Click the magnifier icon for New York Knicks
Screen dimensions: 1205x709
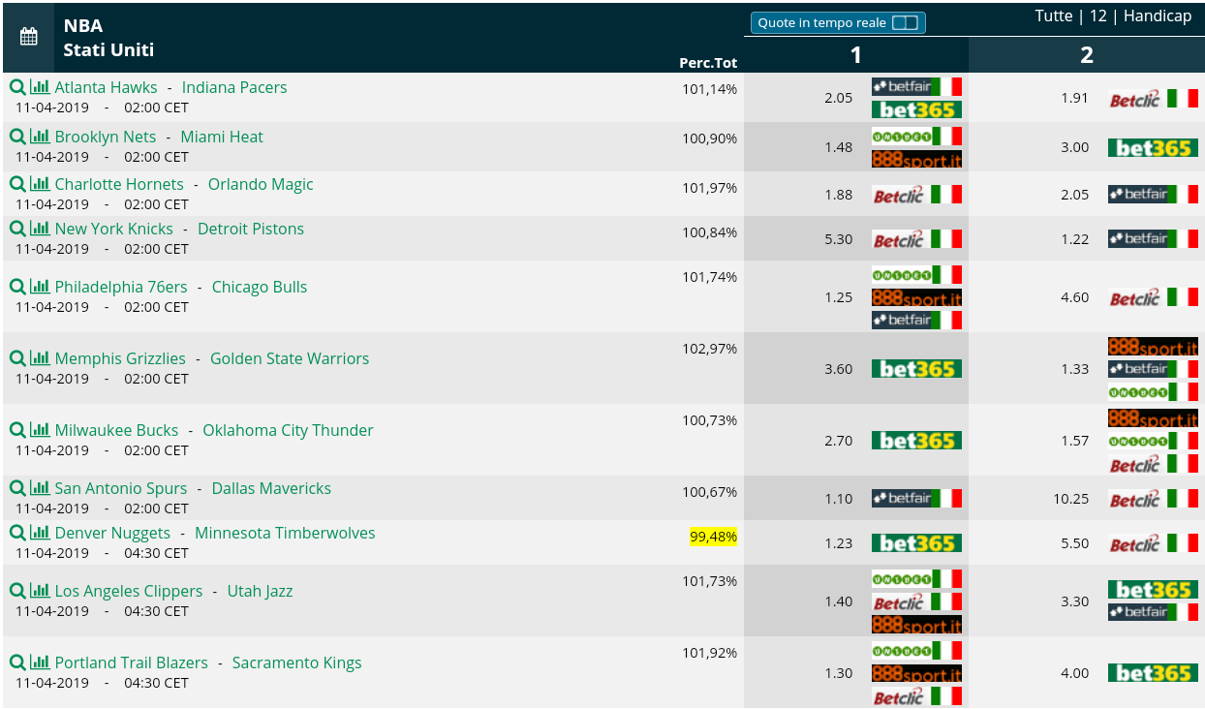17,229
